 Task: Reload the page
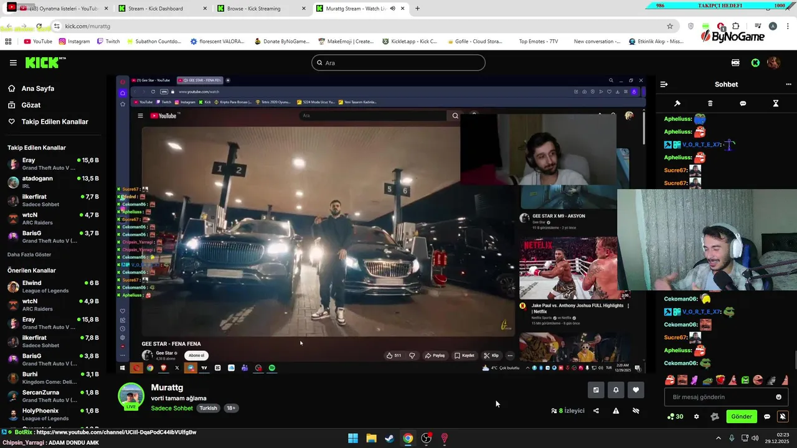[39, 26]
